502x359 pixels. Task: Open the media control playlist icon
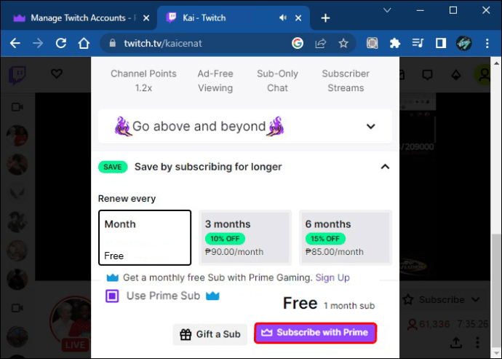(x=418, y=43)
